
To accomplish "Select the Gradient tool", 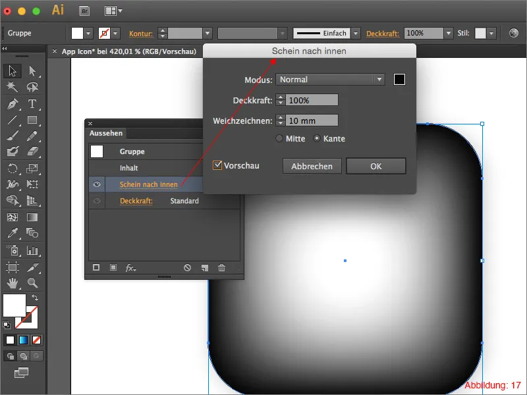I will 32,217.
